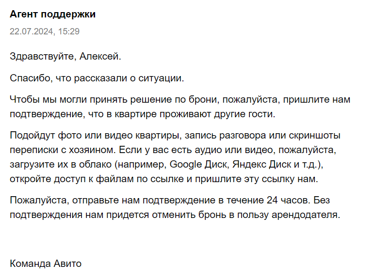This screenshot has width=376, height=279.
Task: Click the timestamp 22.07.2024, 15:29
Action: pyautogui.click(x=45, y=32)
